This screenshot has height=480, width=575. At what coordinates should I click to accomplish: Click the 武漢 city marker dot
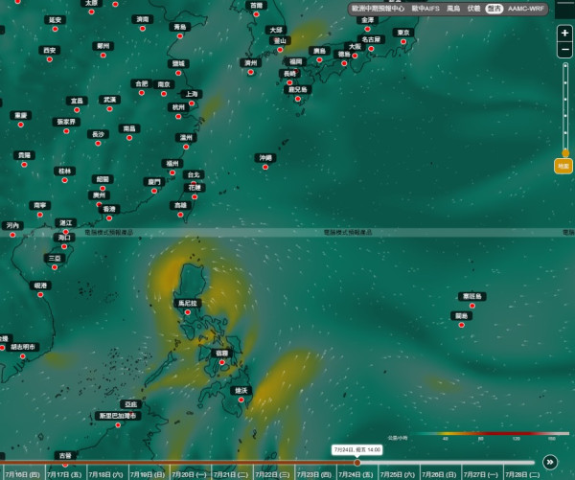(x=109, y=109)
